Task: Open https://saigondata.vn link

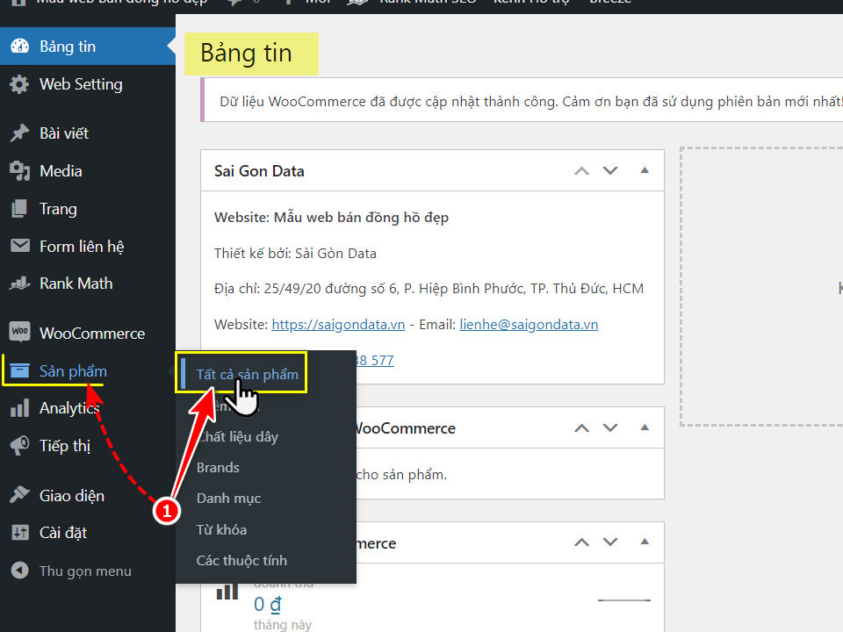Action: pyautogui.click(x=338, y=325)
